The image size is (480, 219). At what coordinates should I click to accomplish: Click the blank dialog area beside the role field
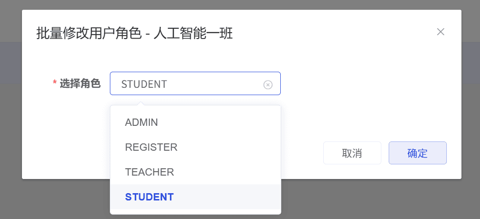[x=366, y=84]
